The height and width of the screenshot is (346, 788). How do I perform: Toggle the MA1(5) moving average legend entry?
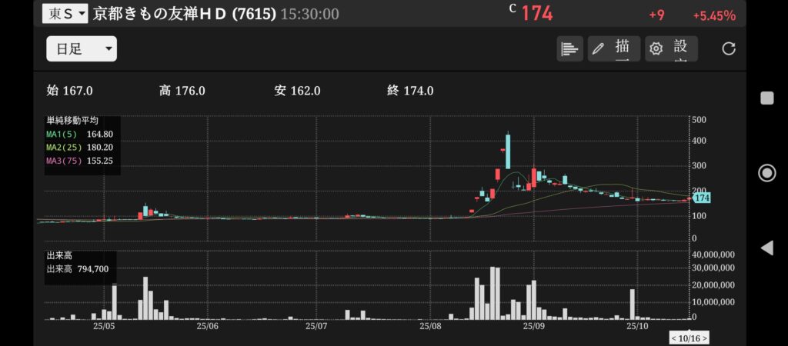(79, 134)
